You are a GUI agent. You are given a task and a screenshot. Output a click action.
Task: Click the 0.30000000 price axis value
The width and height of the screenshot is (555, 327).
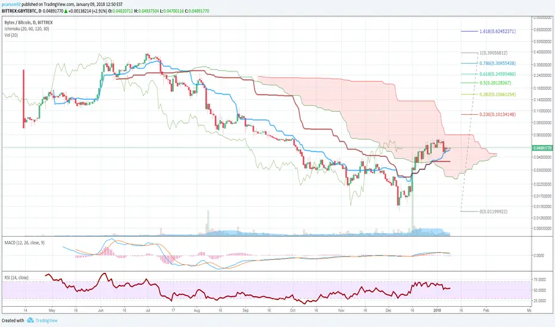point(542,65)
